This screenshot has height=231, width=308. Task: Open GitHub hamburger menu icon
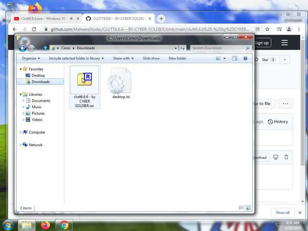click(x=285, y=43)
